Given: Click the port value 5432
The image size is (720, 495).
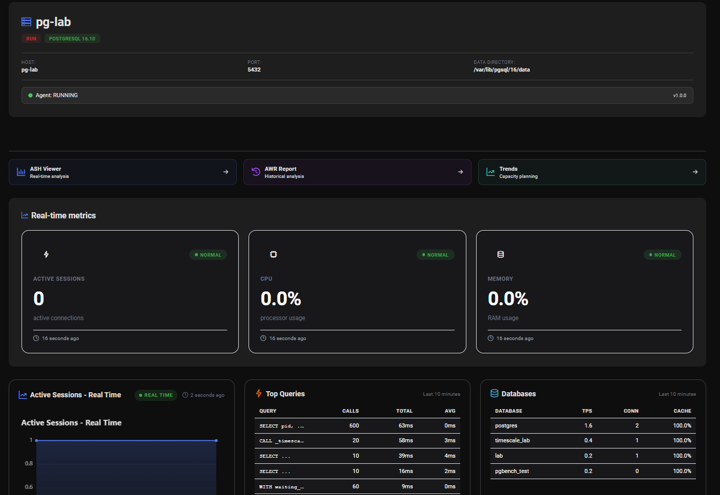Looking at the screenshot, I should pos(254,70).
